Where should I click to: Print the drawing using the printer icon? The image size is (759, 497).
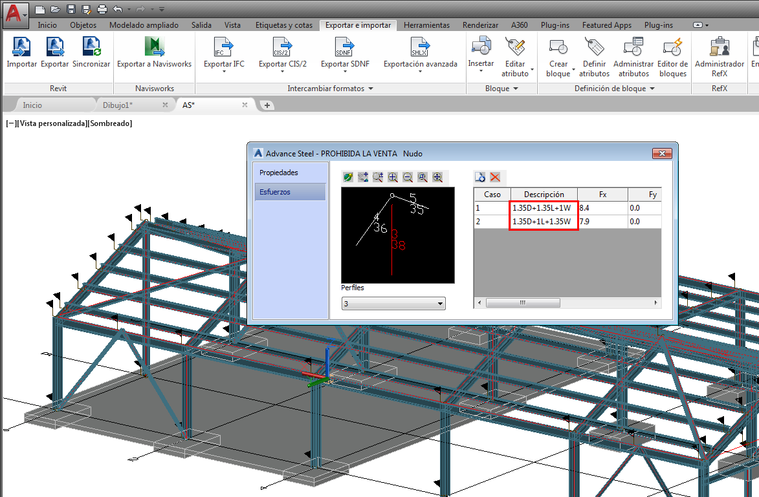102,9
